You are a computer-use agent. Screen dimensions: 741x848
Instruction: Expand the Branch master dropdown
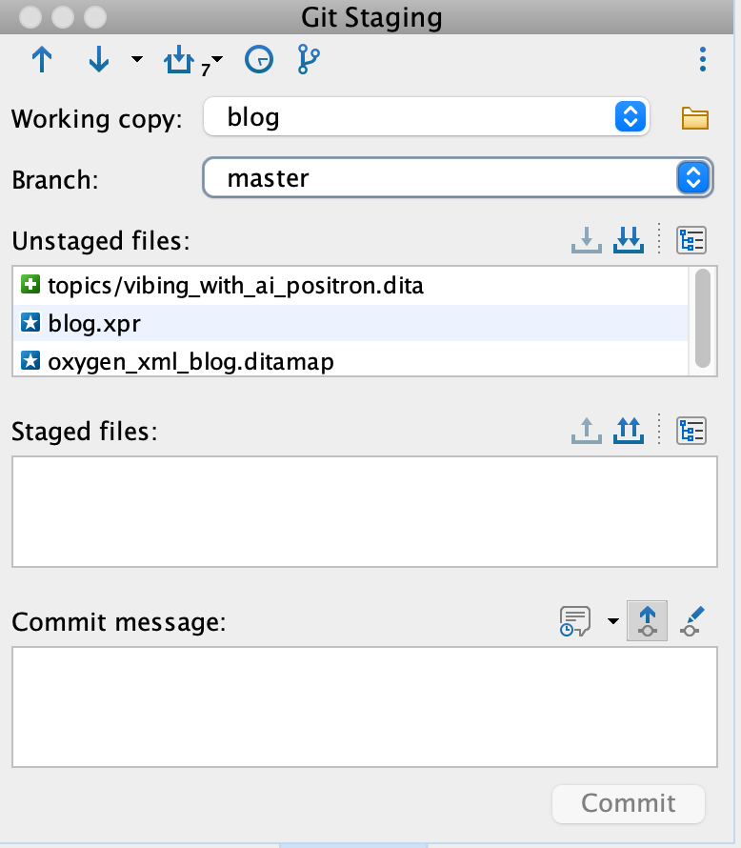(693, 177)
